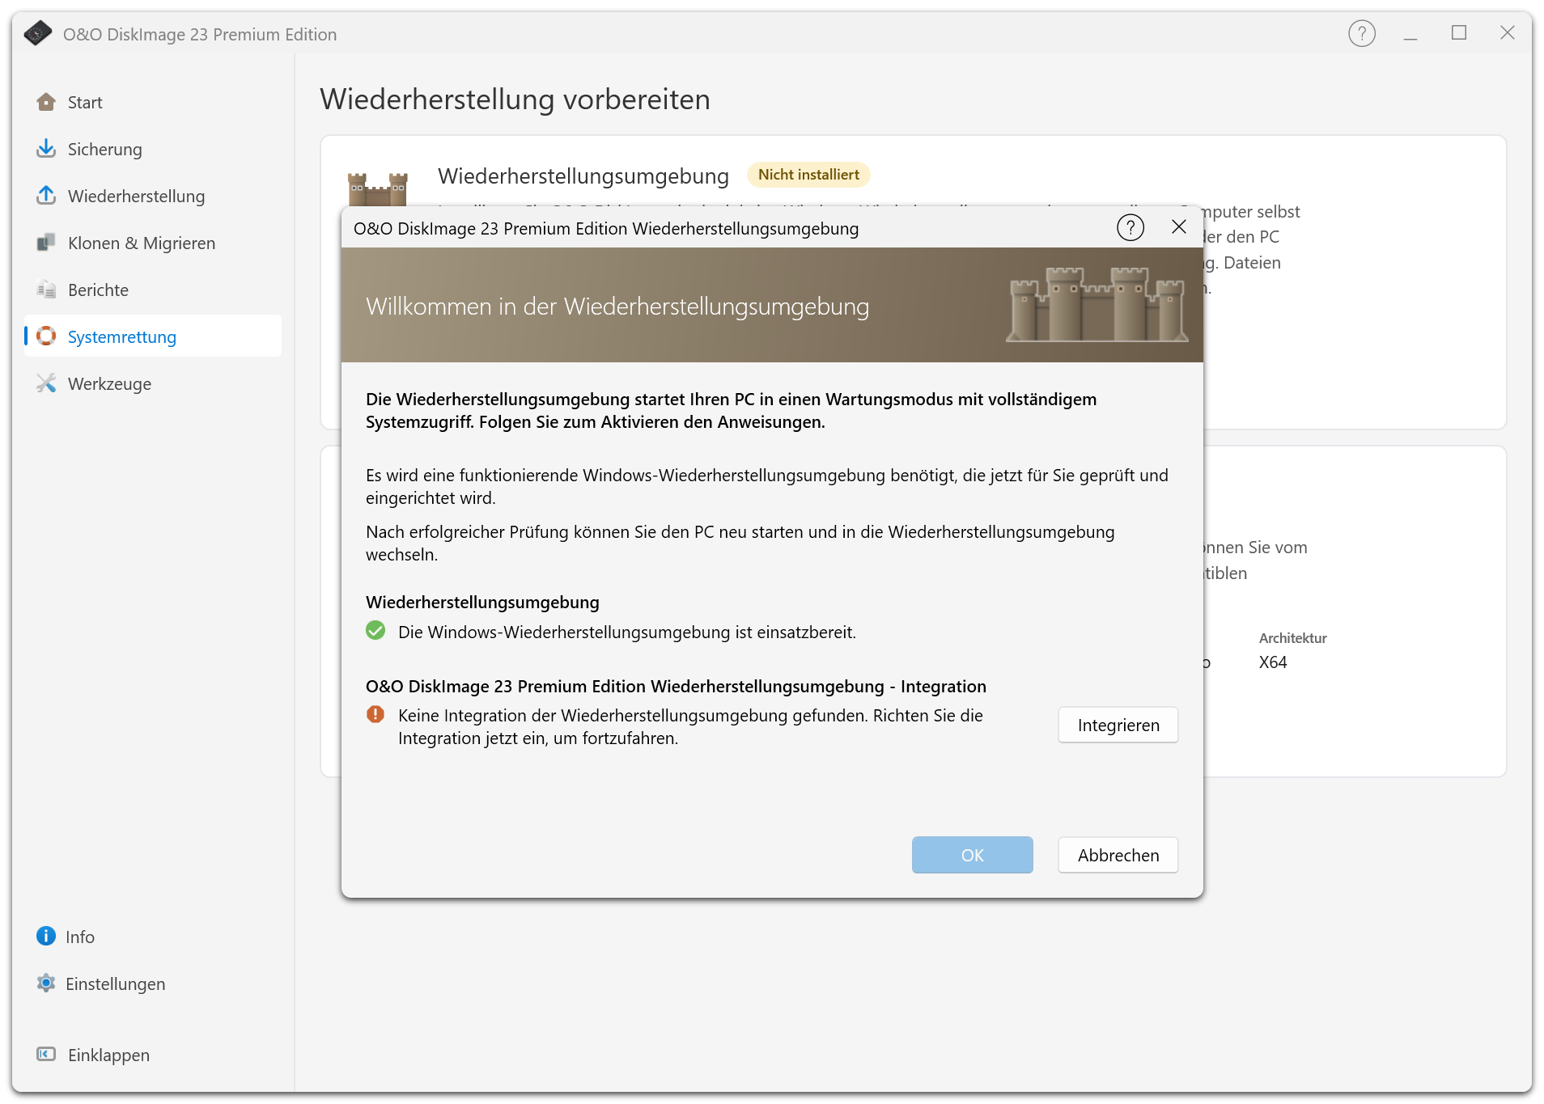Viewport: 1544px width, 1104px height.
Task: Open Einstellungen settings page
Action: coord(153,984)
